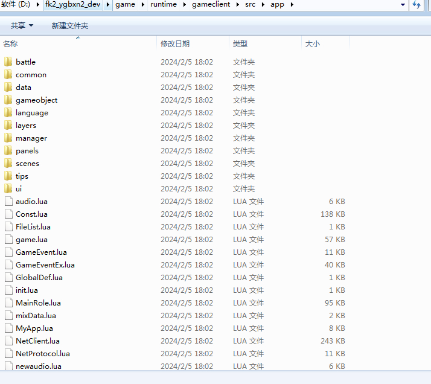
Task: Select the language folder name
Action: click(32, 113)
